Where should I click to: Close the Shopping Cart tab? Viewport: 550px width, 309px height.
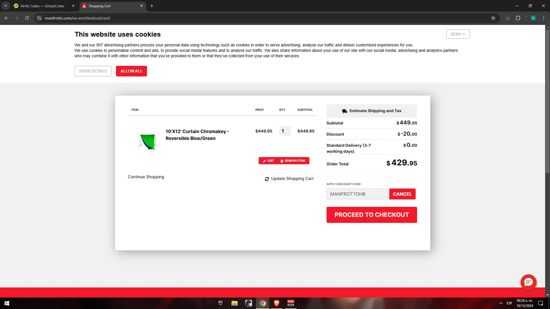pyautogui.click(x=142, y=6)
